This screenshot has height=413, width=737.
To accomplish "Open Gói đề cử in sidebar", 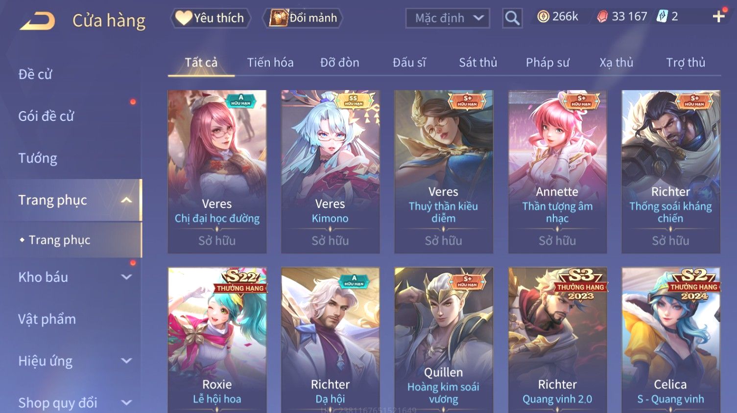I will 46,116.
